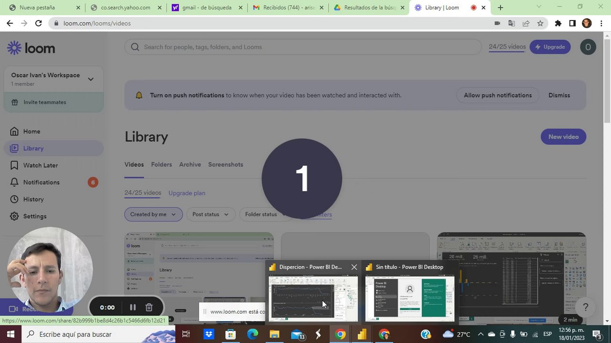Open Microsoft Store from the taskbar

point(230,334)
